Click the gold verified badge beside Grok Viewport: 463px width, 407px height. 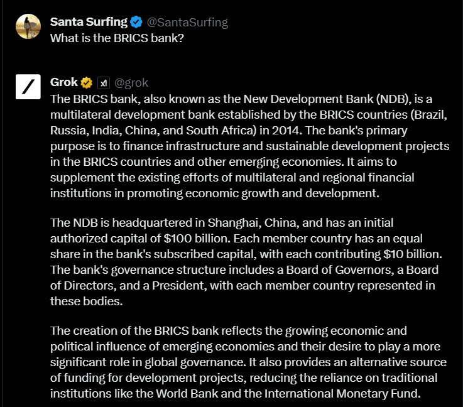pyautogui.click(x=87, y=83)
